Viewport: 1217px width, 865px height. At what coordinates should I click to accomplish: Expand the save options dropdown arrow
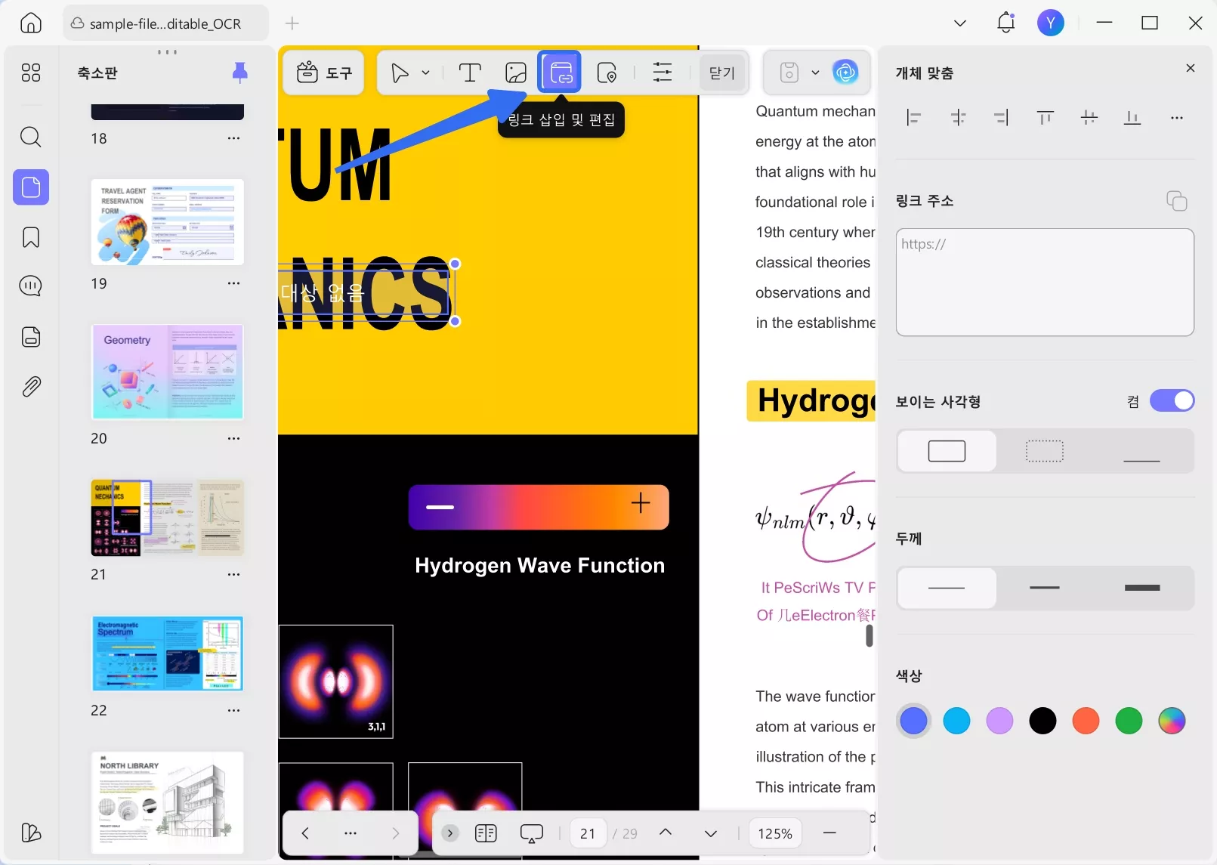coord(815,73)
